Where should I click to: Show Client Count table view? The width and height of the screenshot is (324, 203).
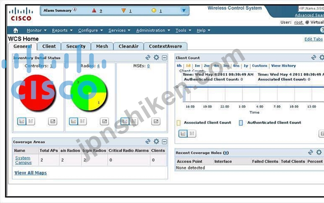point(192,134)
